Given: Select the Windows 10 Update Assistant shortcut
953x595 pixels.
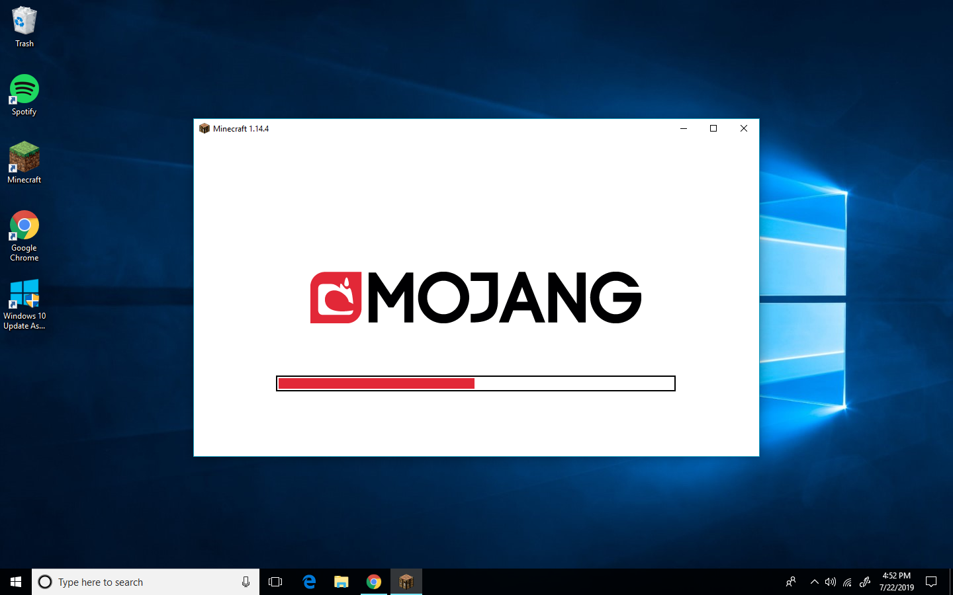Looking at the screenshot, I should click(x=24, y=304).
